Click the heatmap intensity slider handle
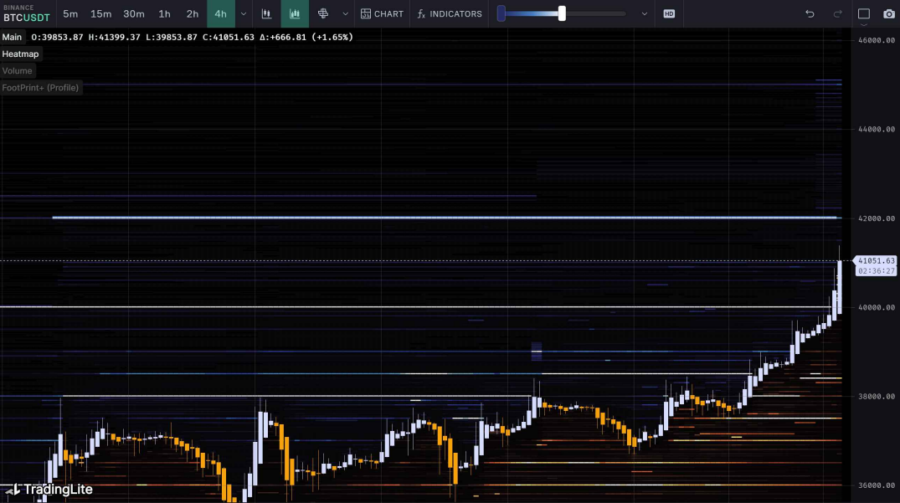900x503 pixels. pos(562,13)
